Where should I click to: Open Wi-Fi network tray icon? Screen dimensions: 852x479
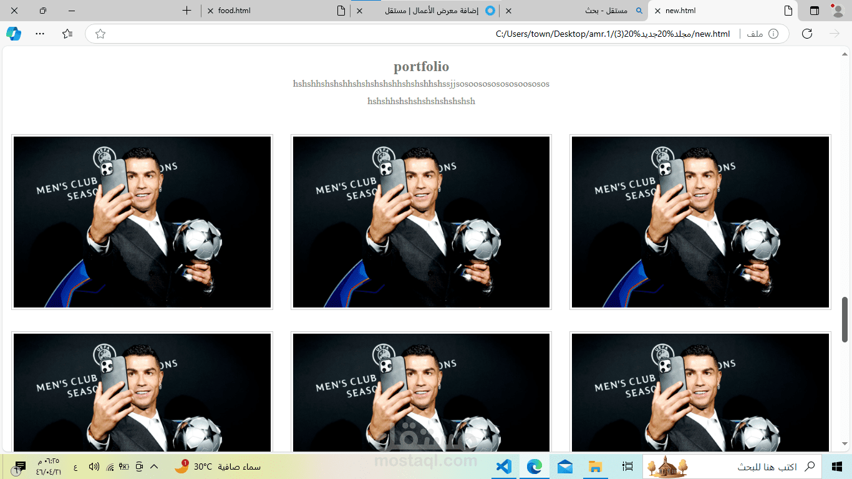pyautogui.click(x=110, y=467)
